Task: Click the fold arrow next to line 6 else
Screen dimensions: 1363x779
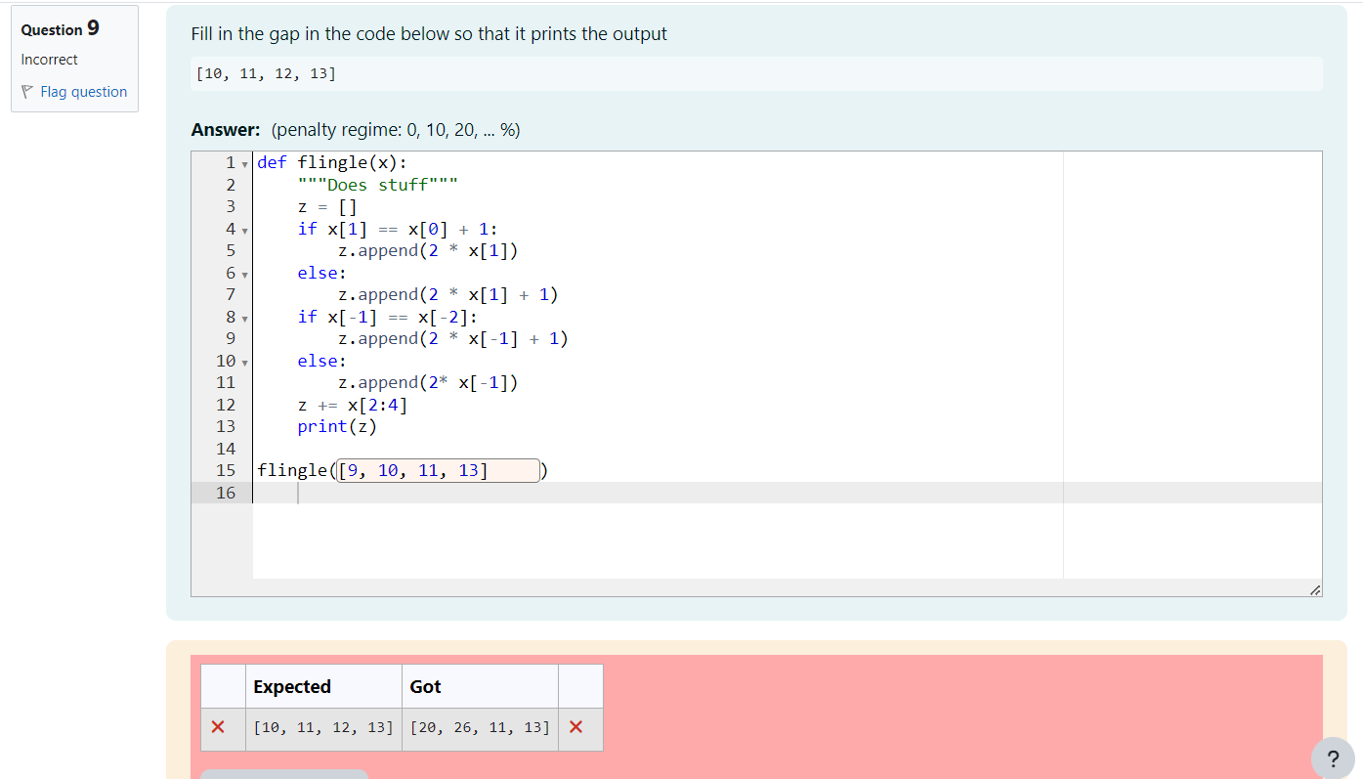Action: pos(243,274)
